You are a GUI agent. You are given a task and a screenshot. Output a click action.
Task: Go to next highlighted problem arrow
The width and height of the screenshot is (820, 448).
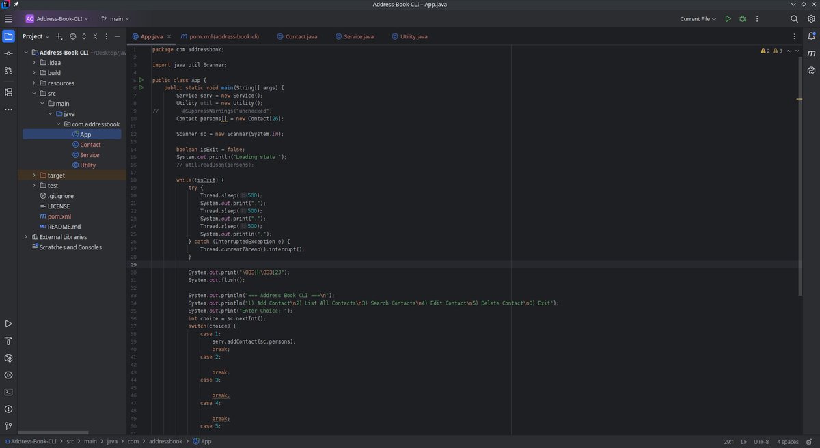click(x=797, y=51)
